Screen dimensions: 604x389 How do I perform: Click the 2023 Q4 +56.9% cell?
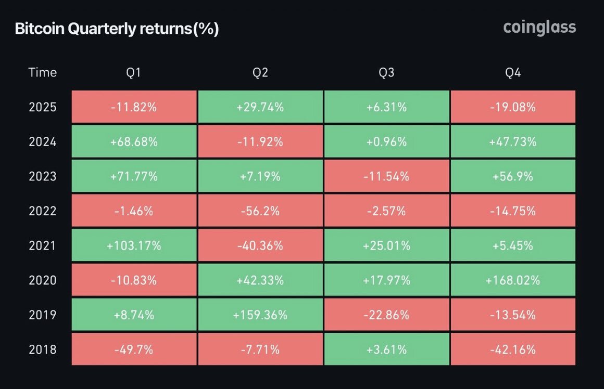click(x=513, y=176)
